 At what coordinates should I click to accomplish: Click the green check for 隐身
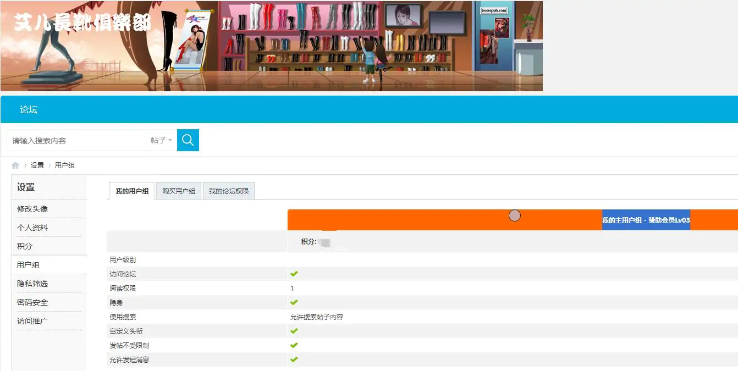[x=294, y=302]
